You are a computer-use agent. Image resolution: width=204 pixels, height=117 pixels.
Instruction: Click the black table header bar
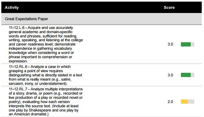101,7
